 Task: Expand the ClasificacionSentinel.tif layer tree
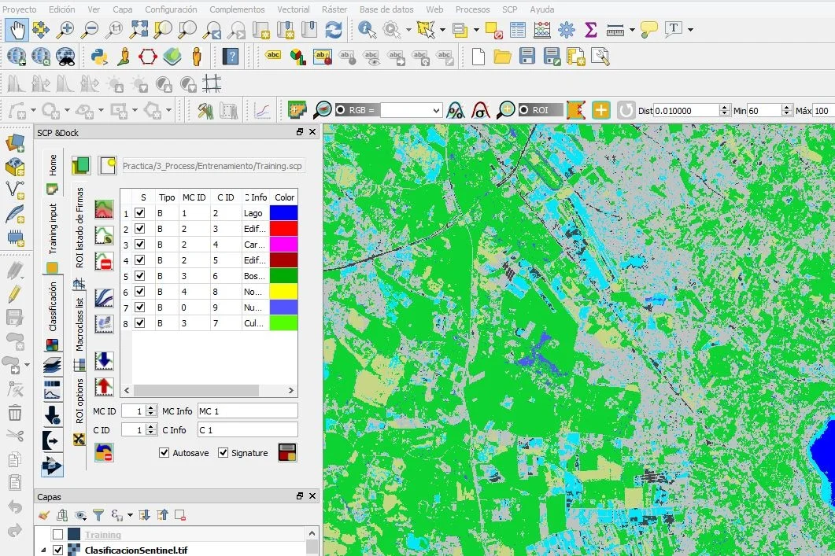(x=43, y=550)
